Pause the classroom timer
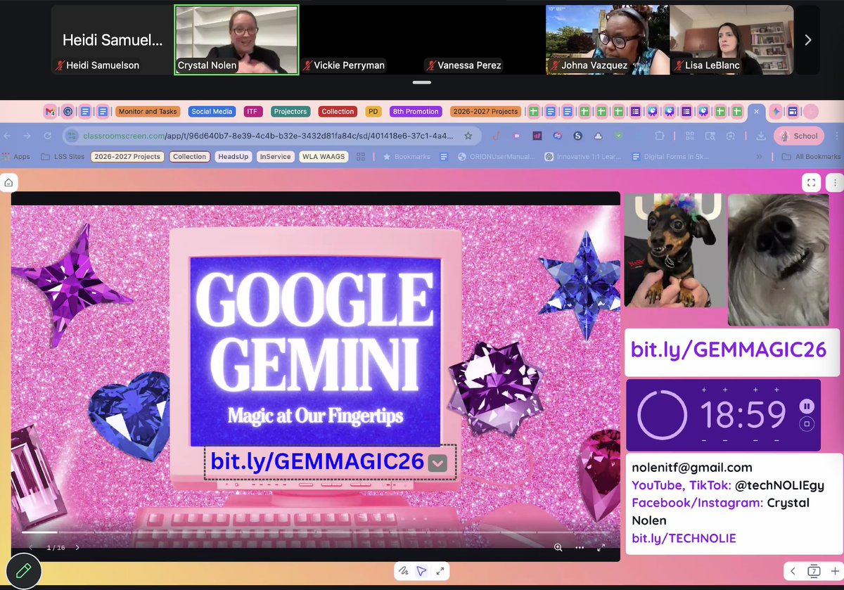Image resolution: width=844 pixels, height=590 pixels. coord(807,406)
